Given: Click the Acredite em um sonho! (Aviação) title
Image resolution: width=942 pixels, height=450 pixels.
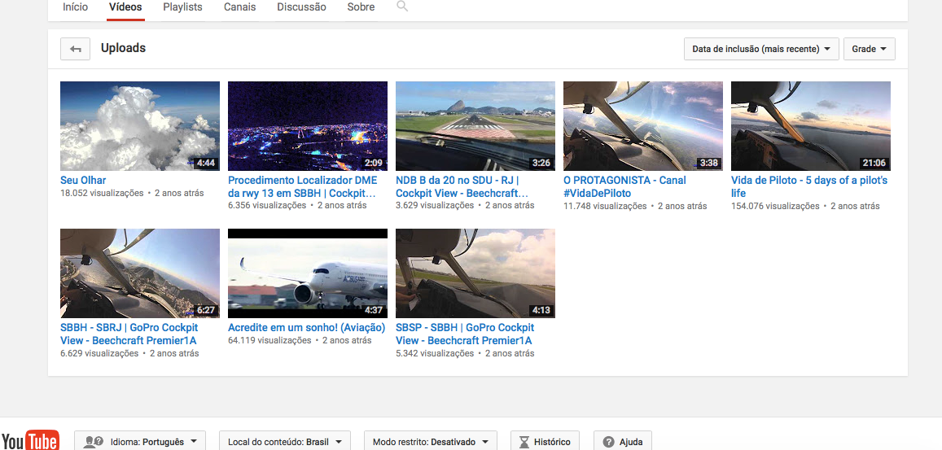Looking at the screenshot, I should (x=306, y=327).
